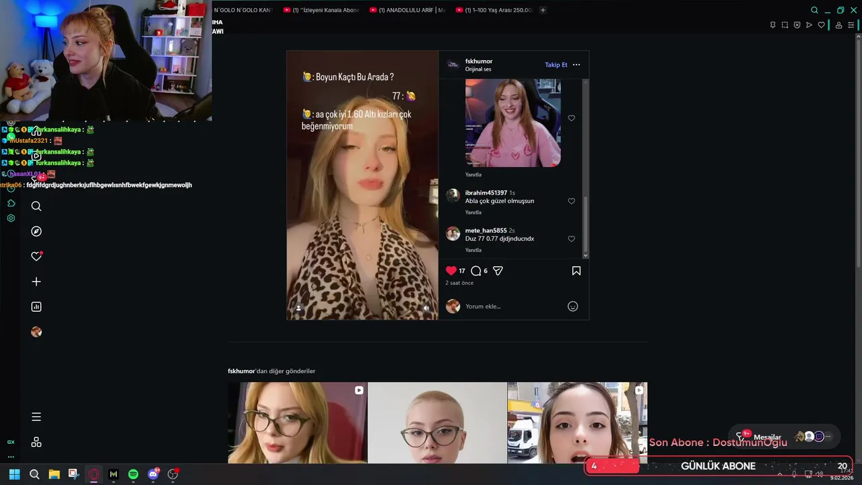
Task: Open Windows taskbar search
Action: tap(34, 474)
